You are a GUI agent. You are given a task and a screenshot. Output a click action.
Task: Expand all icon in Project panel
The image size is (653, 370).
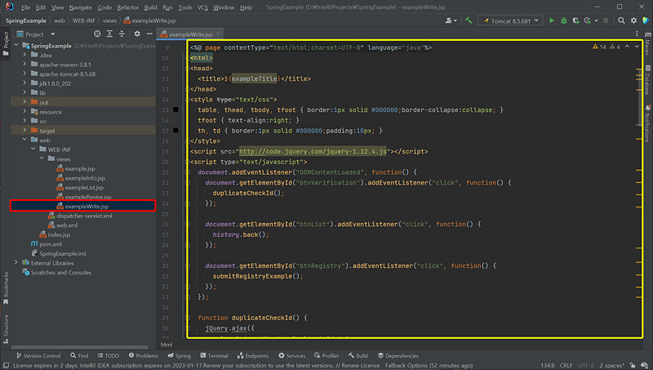pyautogui.click(x=109, y=33)
